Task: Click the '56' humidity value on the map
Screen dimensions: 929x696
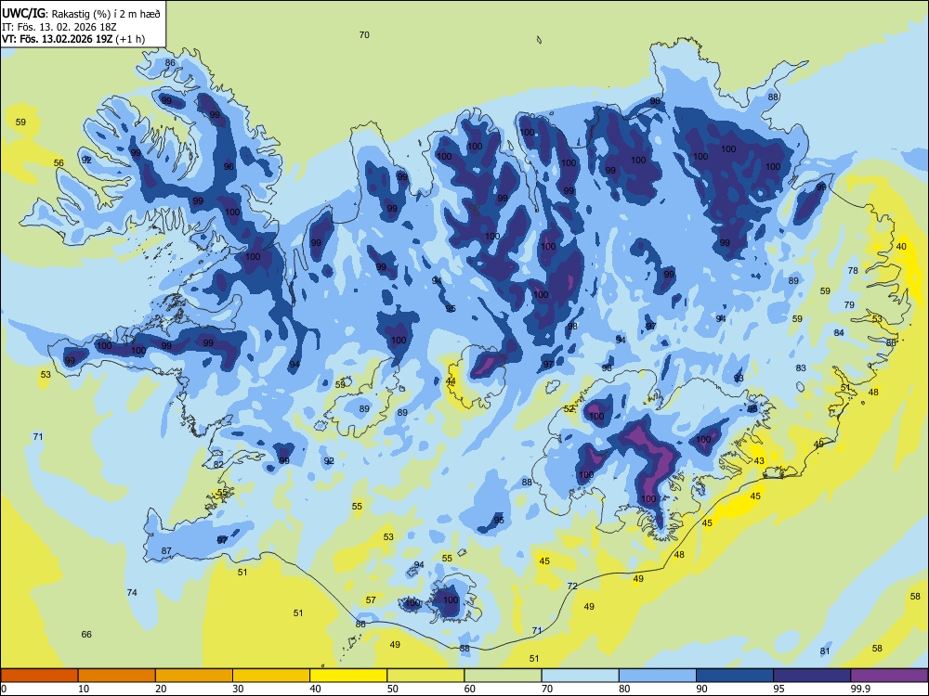Action: click(59, 162)
